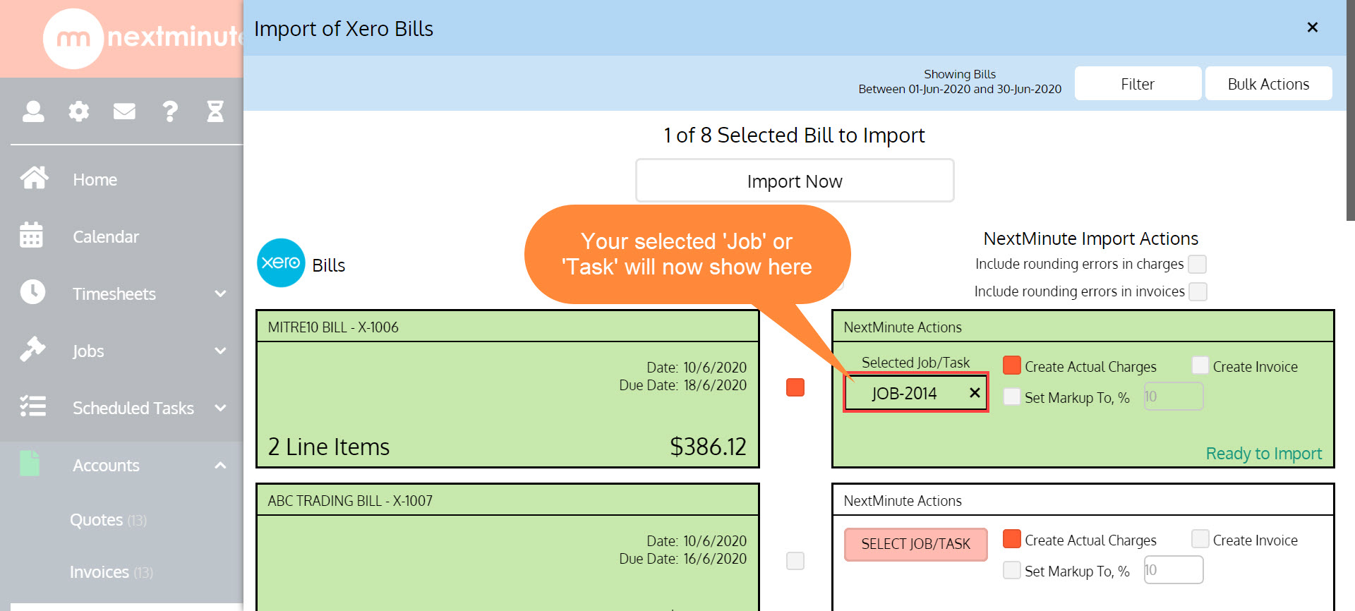Click markup percent field for ABC Trading bill
The image size is (1355, 611).
pos(1174,570)
